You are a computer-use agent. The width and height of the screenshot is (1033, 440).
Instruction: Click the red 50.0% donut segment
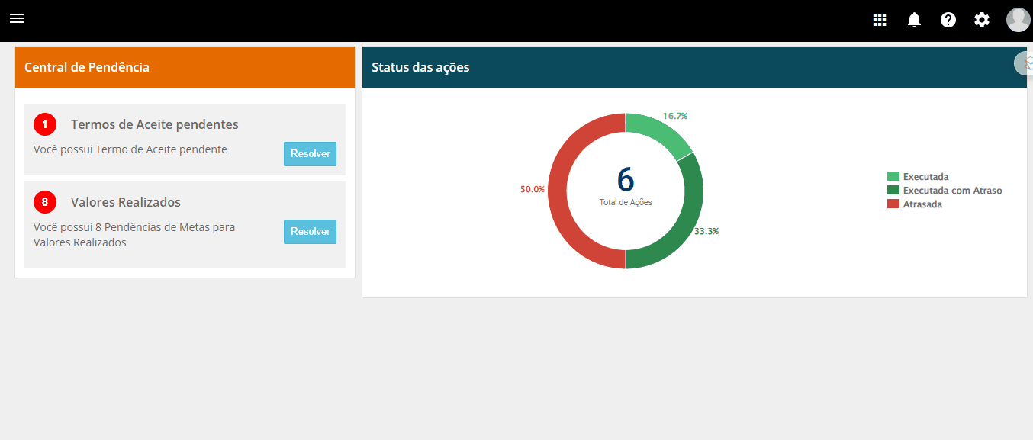tap(561, 191)
